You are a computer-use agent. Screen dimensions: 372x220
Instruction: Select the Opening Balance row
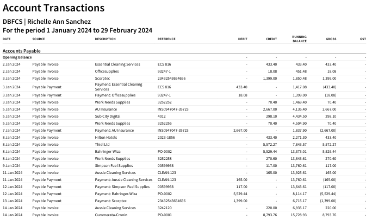(x=184, y=57)
